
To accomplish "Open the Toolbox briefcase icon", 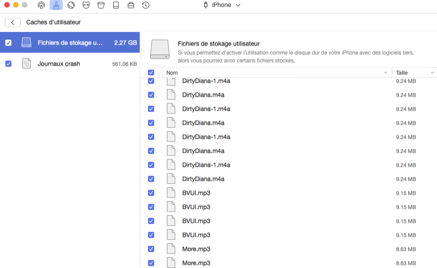I will coord(131,5).
